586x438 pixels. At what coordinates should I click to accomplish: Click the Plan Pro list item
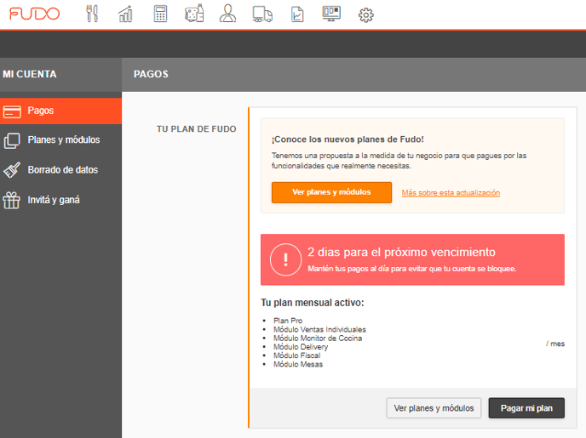(288, 321)
